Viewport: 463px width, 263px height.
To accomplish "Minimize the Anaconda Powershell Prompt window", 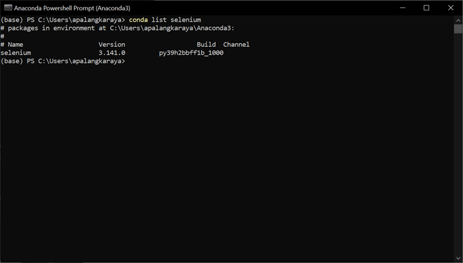I will click(403, 8).
